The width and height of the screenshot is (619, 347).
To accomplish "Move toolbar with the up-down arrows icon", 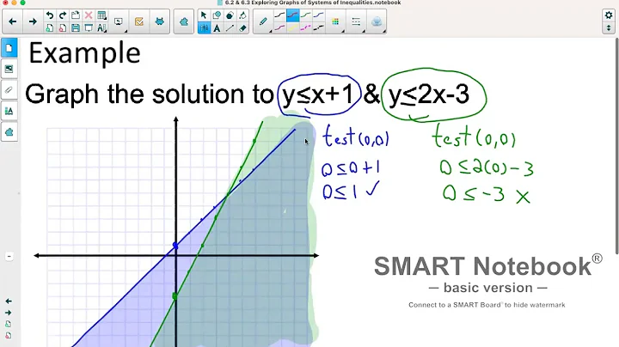I will 609,28.
